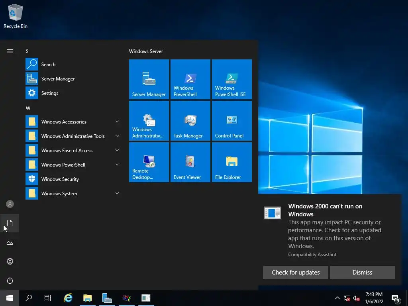Launch Internet Explorer from the taskbar
This screenshot has width=408, height=306.
pyautogui.click(x=68, y=298)
